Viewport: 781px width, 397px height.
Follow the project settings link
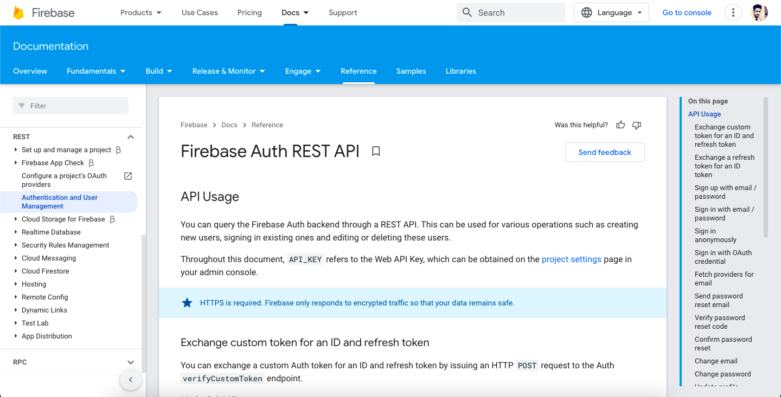(571, 259)
